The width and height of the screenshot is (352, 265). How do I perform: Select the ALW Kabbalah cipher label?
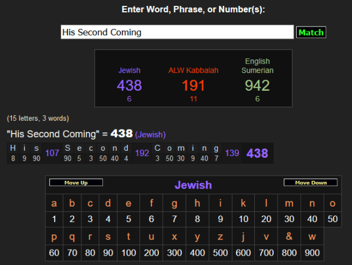tap(193, 70)
